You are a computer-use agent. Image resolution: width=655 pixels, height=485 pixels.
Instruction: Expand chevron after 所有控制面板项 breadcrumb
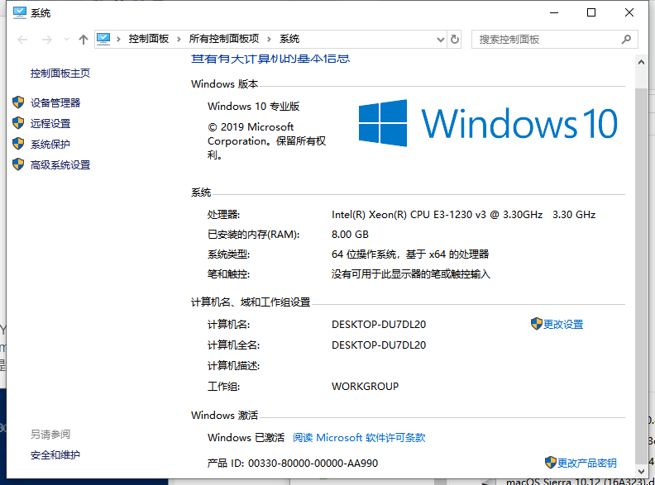[x=269, y=39]
